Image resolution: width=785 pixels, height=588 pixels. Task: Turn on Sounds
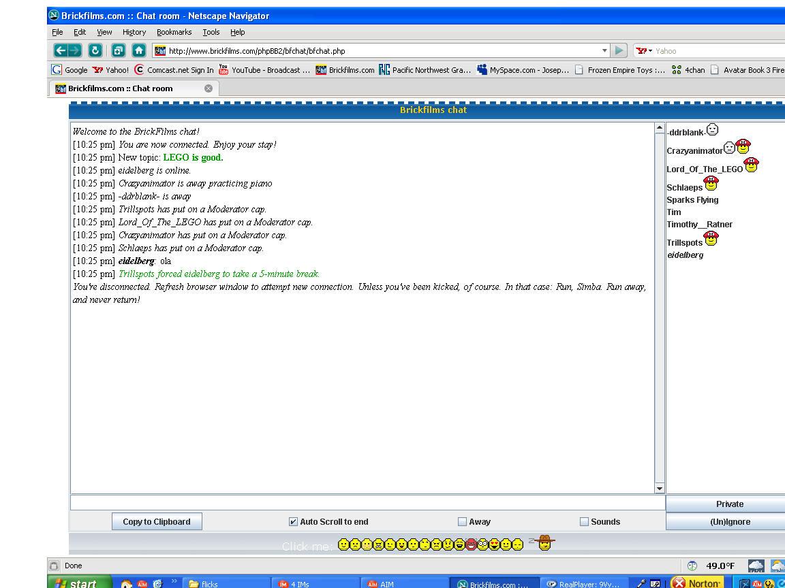tap(583, 521)
